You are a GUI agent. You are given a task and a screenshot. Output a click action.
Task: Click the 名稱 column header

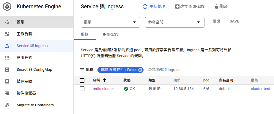pyautogui.click(x=96, y=81)
